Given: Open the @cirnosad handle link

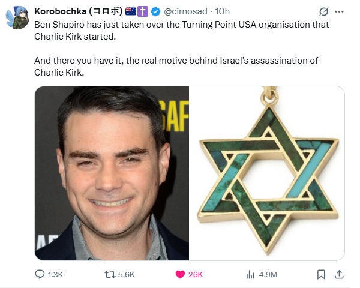Looking at the screenshot, I should (x=185, y=11).
